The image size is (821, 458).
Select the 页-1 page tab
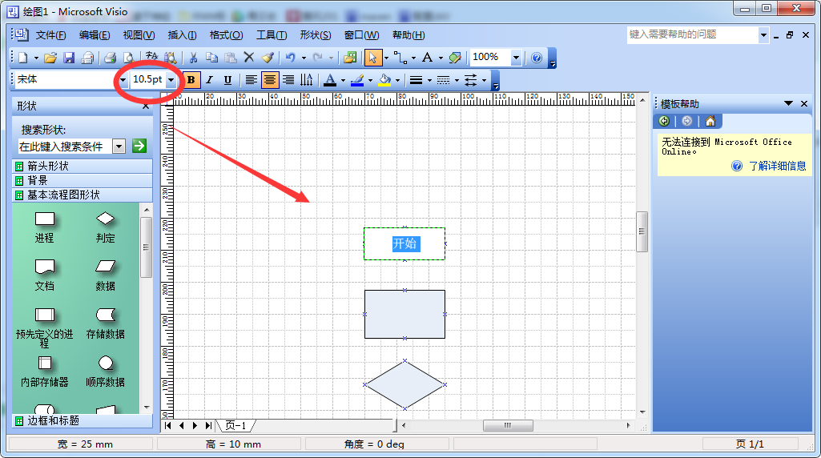pos(236,426)
